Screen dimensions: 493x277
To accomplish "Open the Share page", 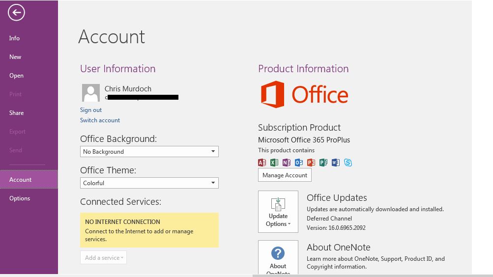I will tap(29, 113).
